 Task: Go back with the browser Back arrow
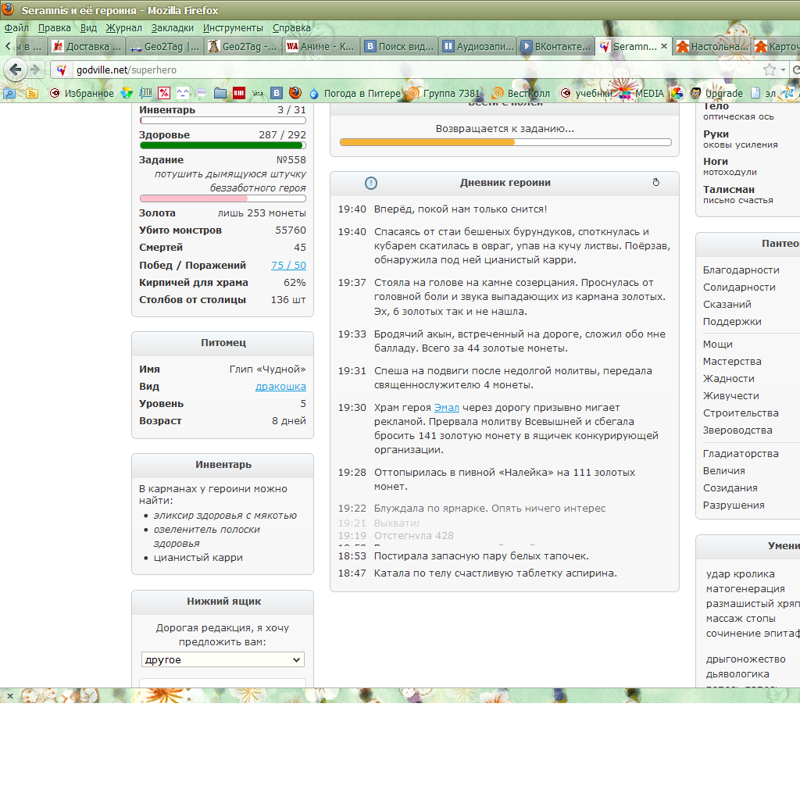(16, 70)
